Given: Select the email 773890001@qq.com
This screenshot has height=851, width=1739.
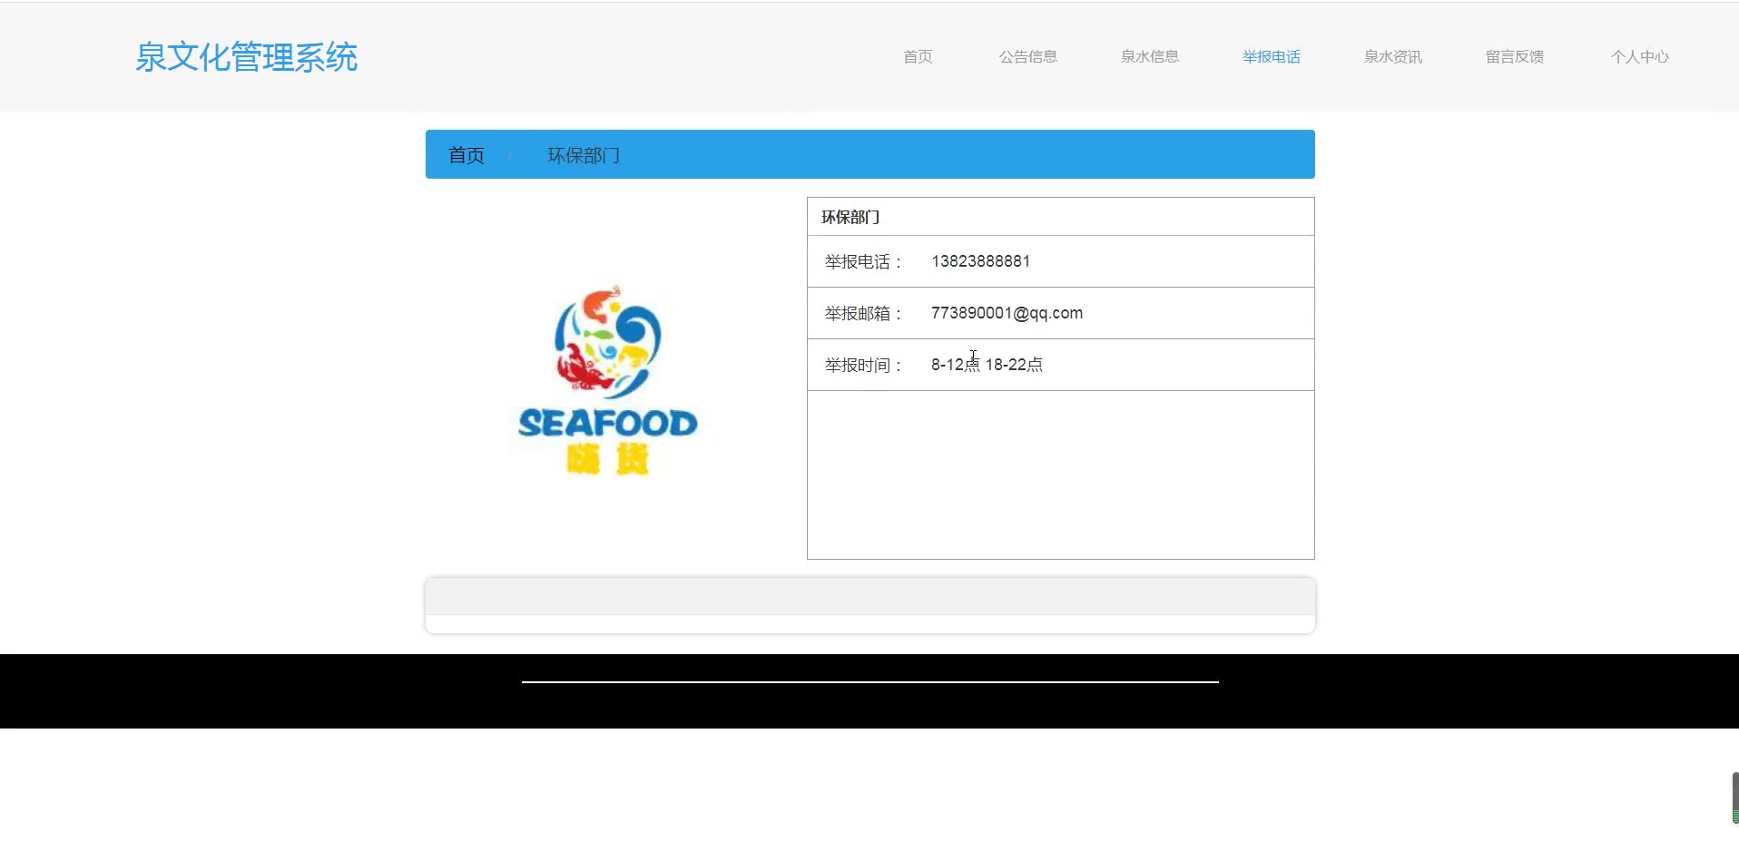Looking at the screenshot, I should pos(1007,313).
